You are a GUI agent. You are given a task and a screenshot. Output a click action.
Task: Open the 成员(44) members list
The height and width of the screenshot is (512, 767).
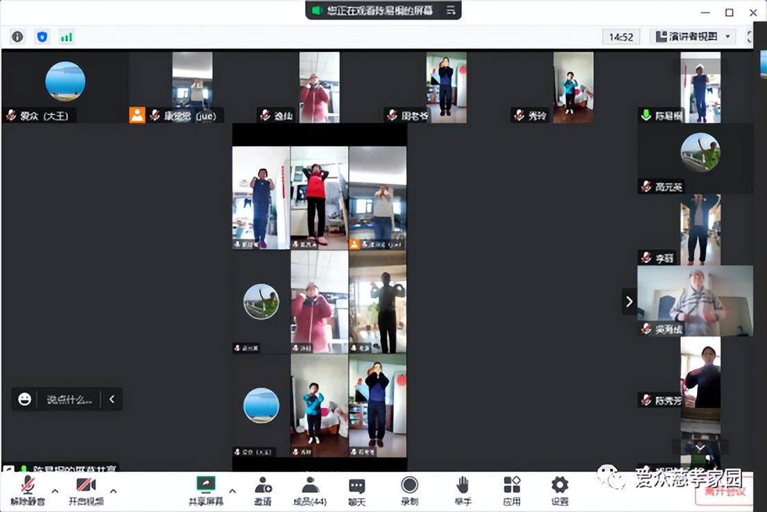[310, 489]
